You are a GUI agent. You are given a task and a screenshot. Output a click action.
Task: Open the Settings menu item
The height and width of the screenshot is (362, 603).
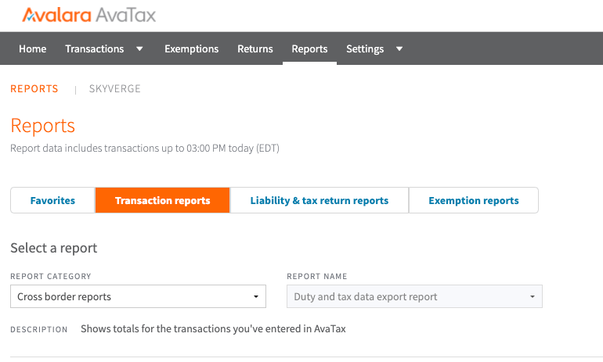pyautogui.click(x=365, y=48)
